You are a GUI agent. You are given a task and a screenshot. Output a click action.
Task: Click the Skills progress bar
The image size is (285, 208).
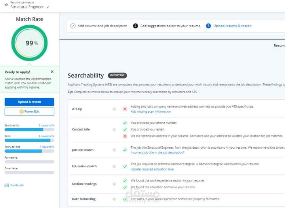[29, 140]
